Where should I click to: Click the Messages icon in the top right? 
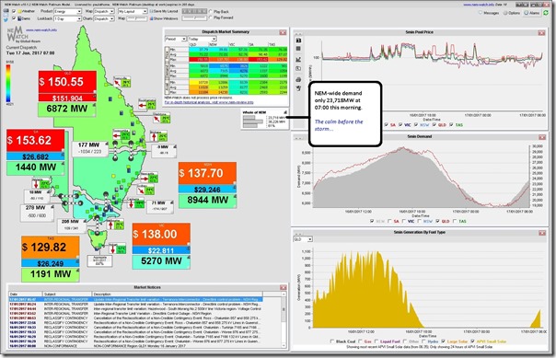coord(481,13)
